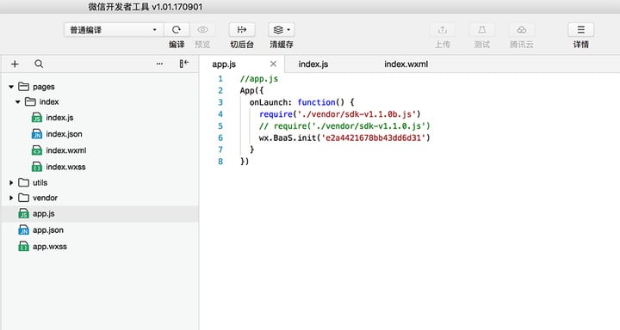
Task: Click the index.js file icon
Action: (37, 118)
